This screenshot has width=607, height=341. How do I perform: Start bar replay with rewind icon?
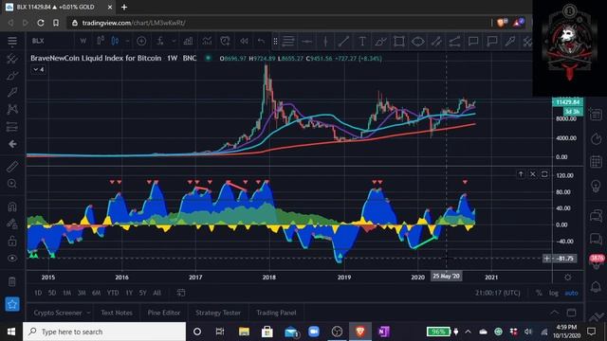tap(244, 41)
